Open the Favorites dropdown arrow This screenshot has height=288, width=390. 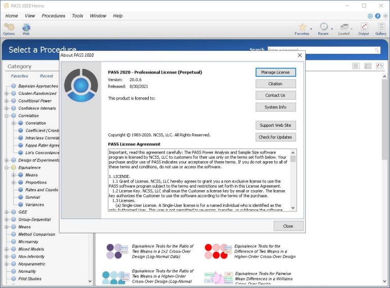(x=311, y=29)
